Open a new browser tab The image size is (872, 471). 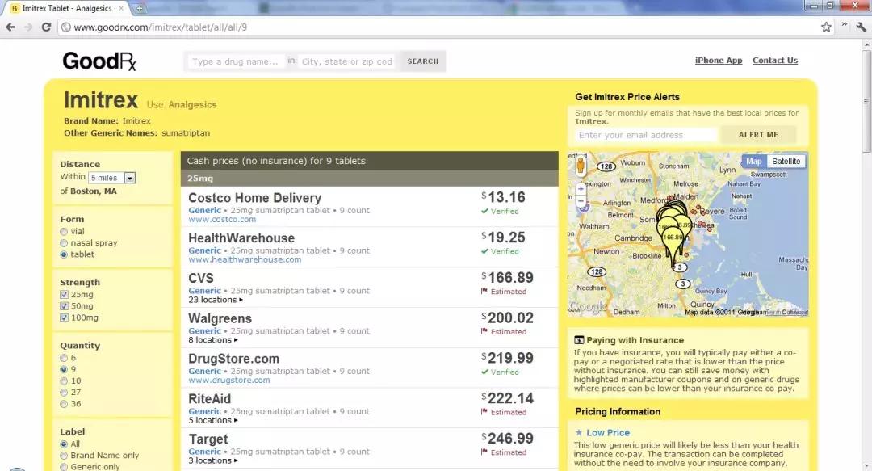139,8
